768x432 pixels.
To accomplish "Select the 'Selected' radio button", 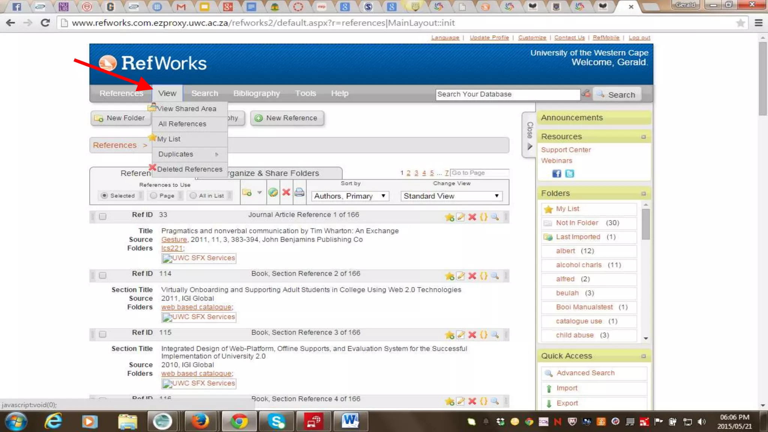I will (105, 195).
